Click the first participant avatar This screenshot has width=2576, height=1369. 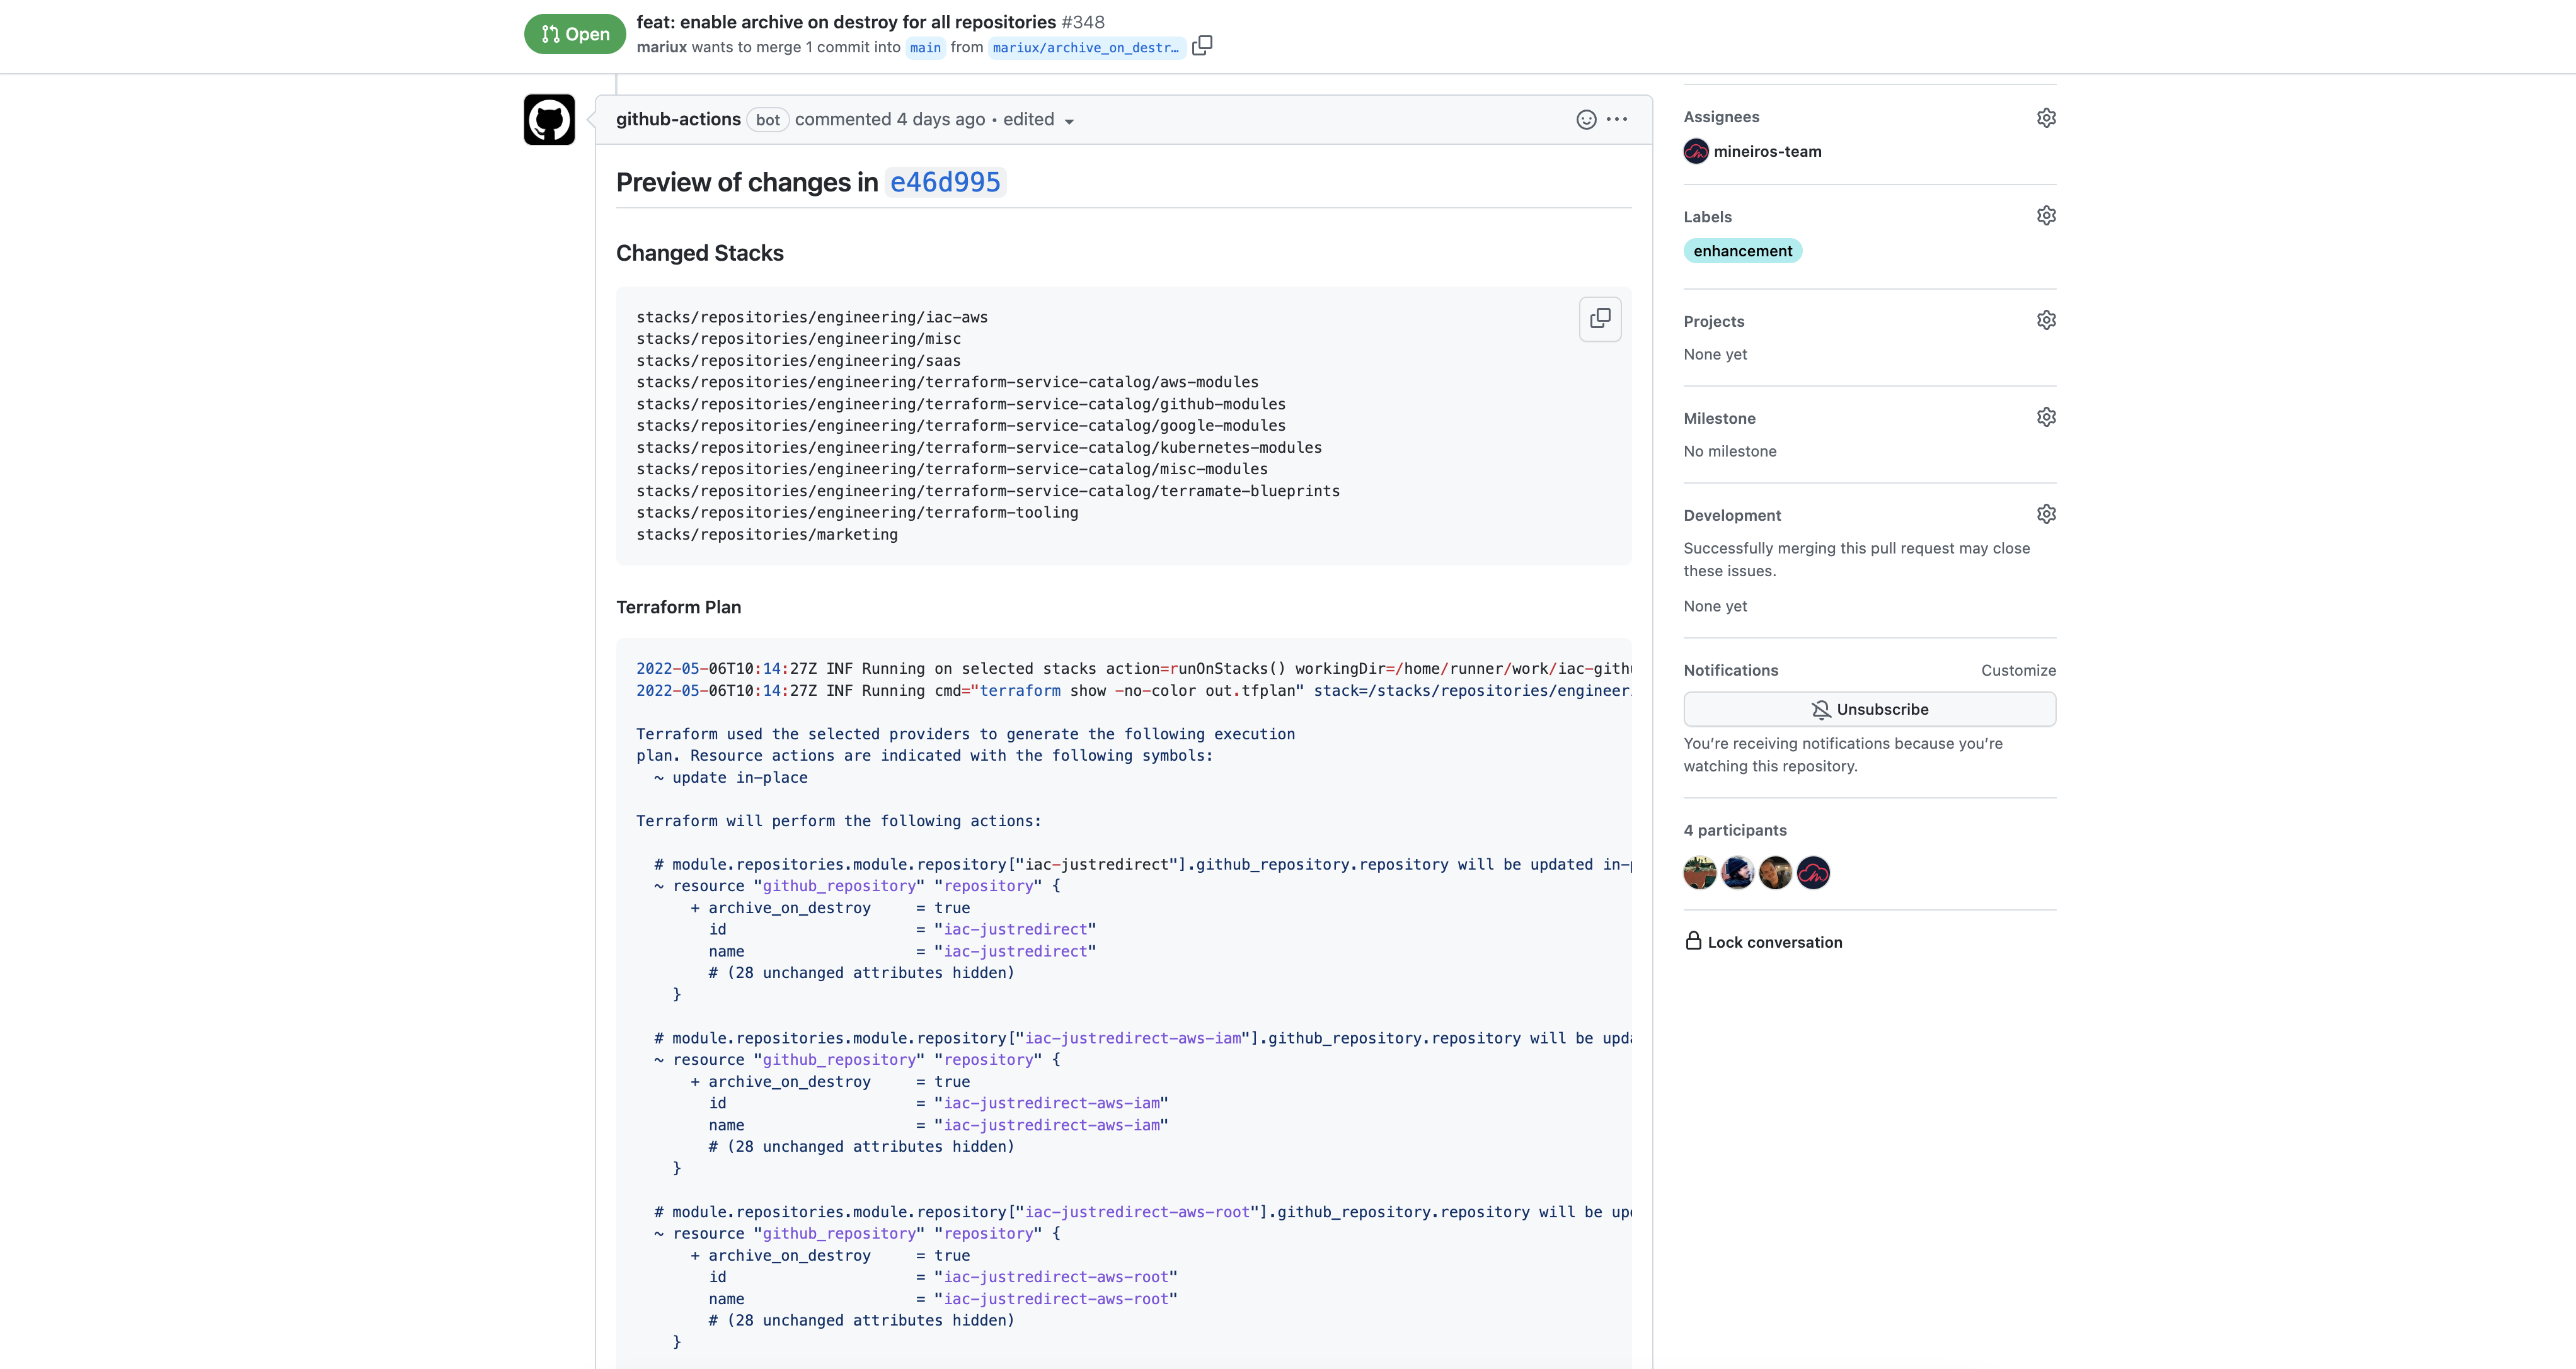pyautogui.click(x=1699, y=873)
